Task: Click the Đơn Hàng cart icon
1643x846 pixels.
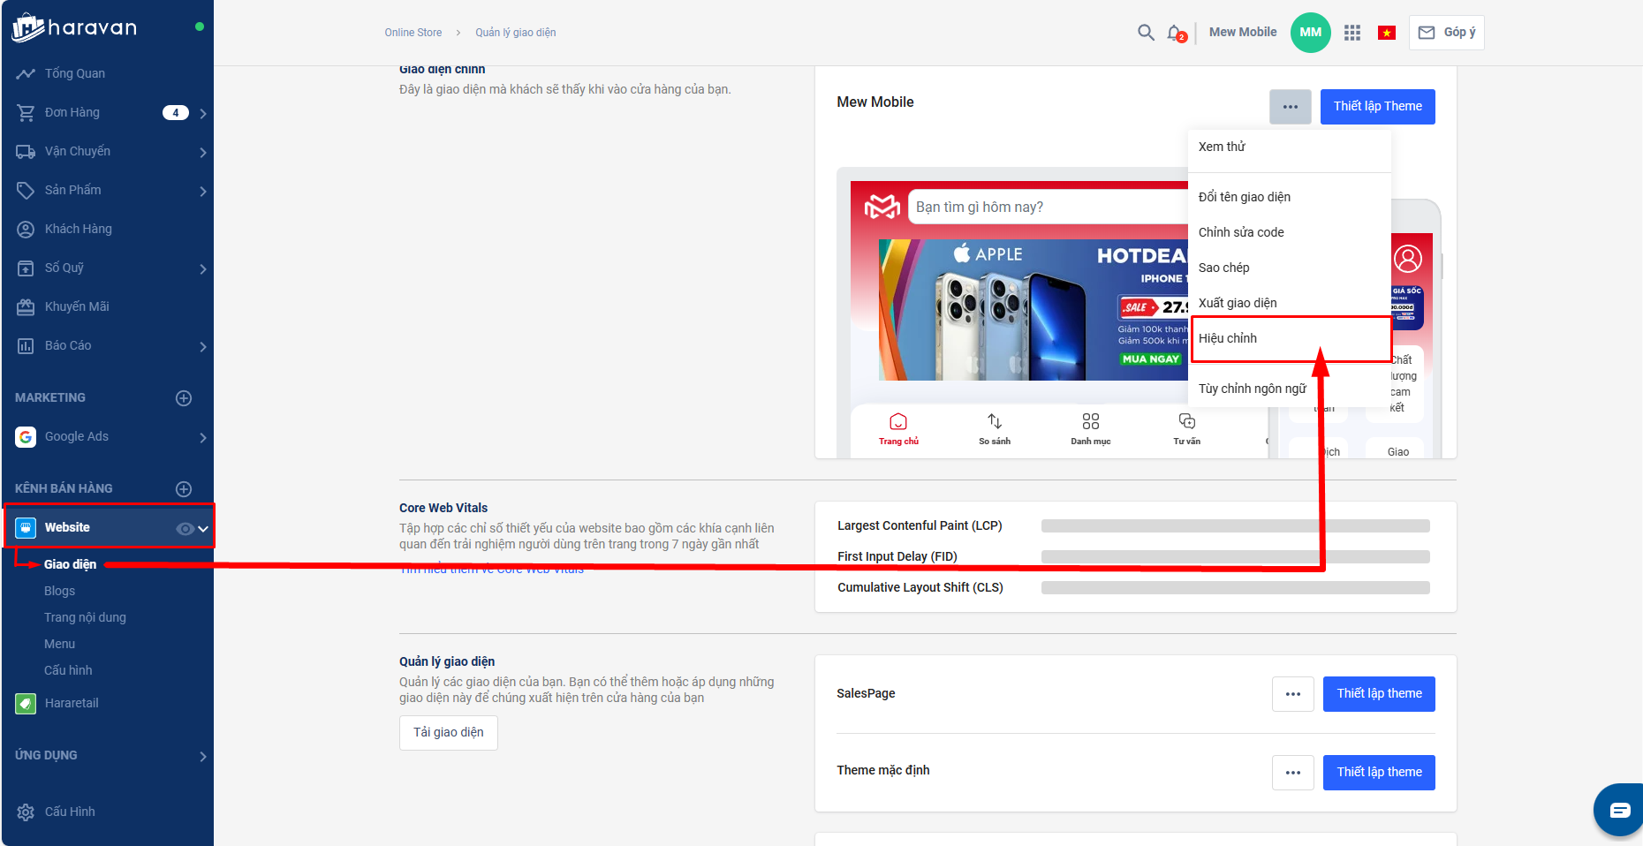Action: tap(26, 112)
